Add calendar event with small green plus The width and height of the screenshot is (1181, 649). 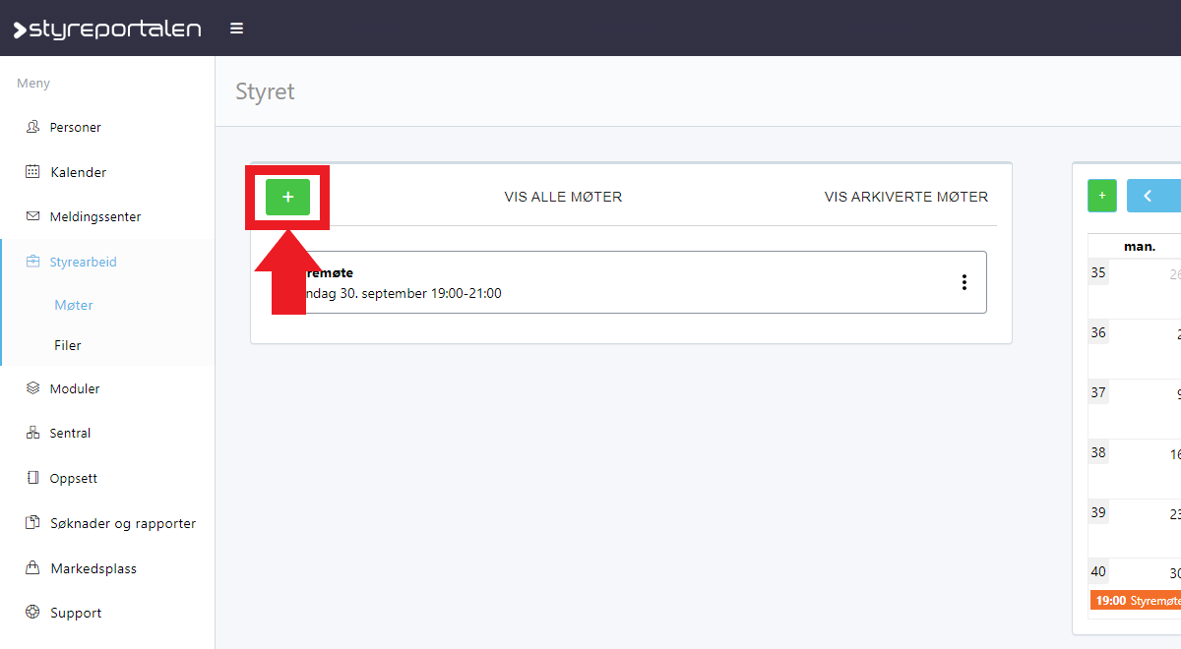[x=1101, y=196]
